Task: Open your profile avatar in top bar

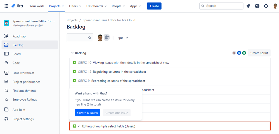Action: click(x=275, y=6)
